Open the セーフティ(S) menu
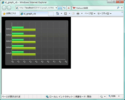 (x=104, y=14)
